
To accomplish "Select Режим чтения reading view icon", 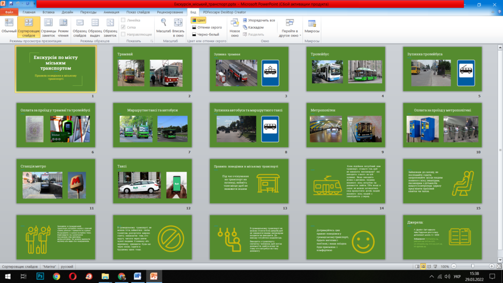I will pyautogui.click(x=63, y=27).
